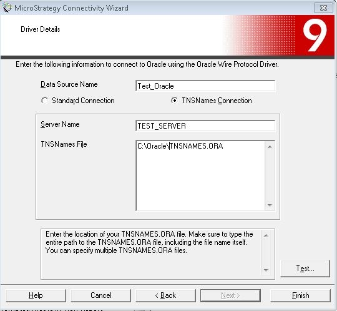
Task: Click the disabled Next button
Action: 230,295
